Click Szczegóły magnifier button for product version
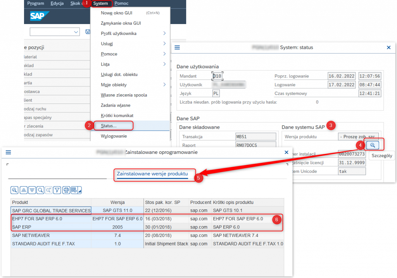This screenshot has width=397, height=278. tap(372, 145)
